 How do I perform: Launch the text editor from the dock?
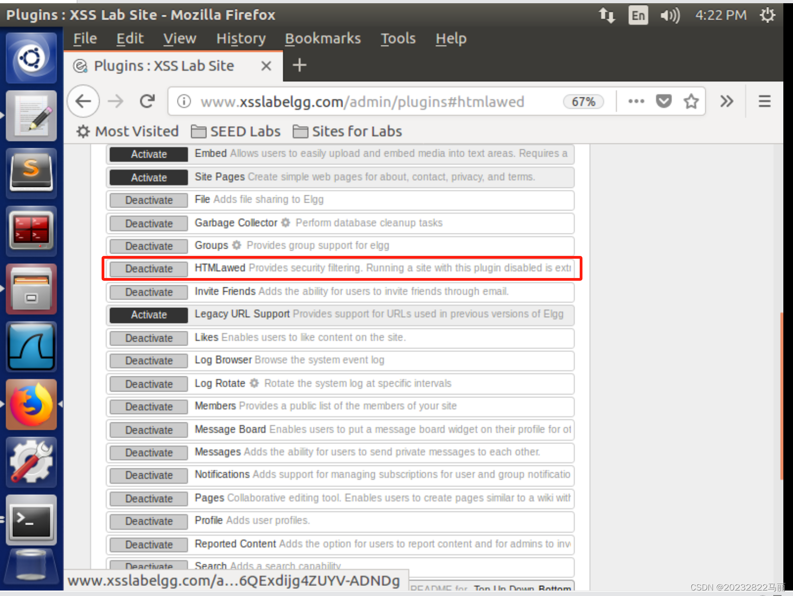coord(31,115)
